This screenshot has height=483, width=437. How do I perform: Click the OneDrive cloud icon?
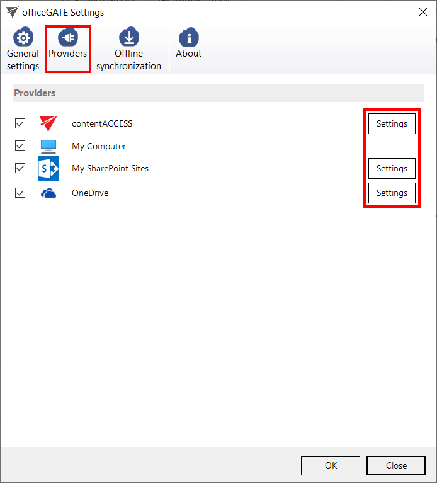coord(48,193)
